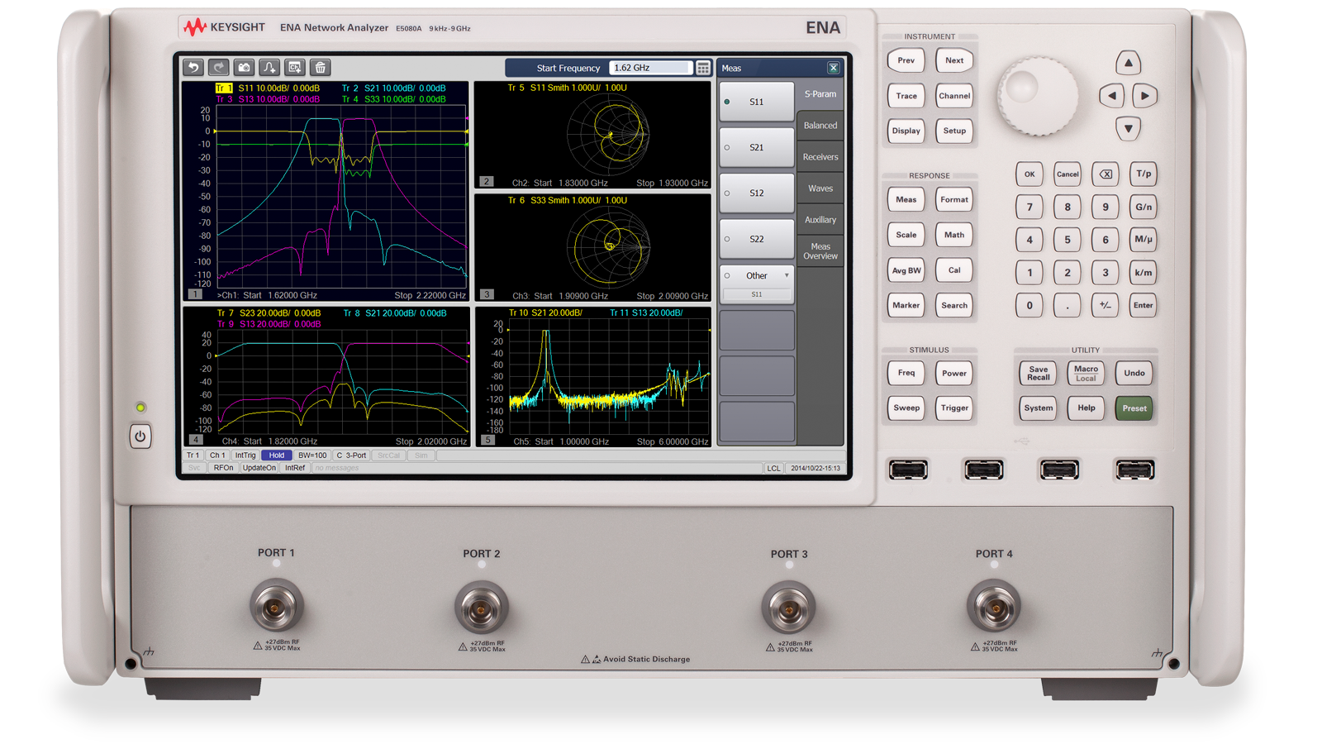Click the Redo arrow icon on the toolbar
The width and height of the screenshot is (1322, 744).
217,67
